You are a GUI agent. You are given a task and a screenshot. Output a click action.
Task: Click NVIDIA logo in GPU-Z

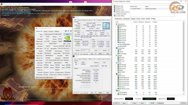coord(67,39)
